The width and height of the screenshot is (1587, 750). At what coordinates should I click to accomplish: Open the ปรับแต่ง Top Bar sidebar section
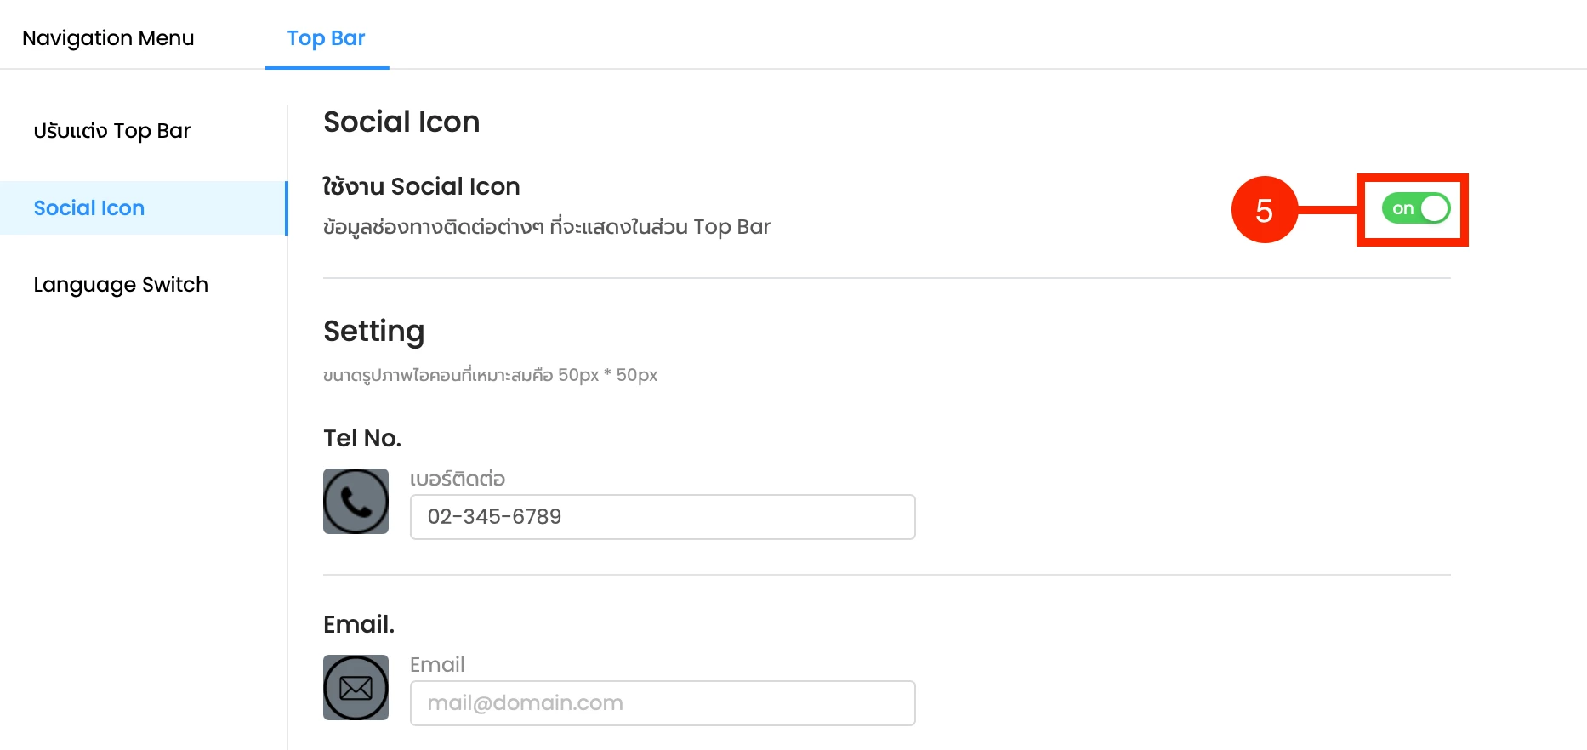[x=112, y=131]
